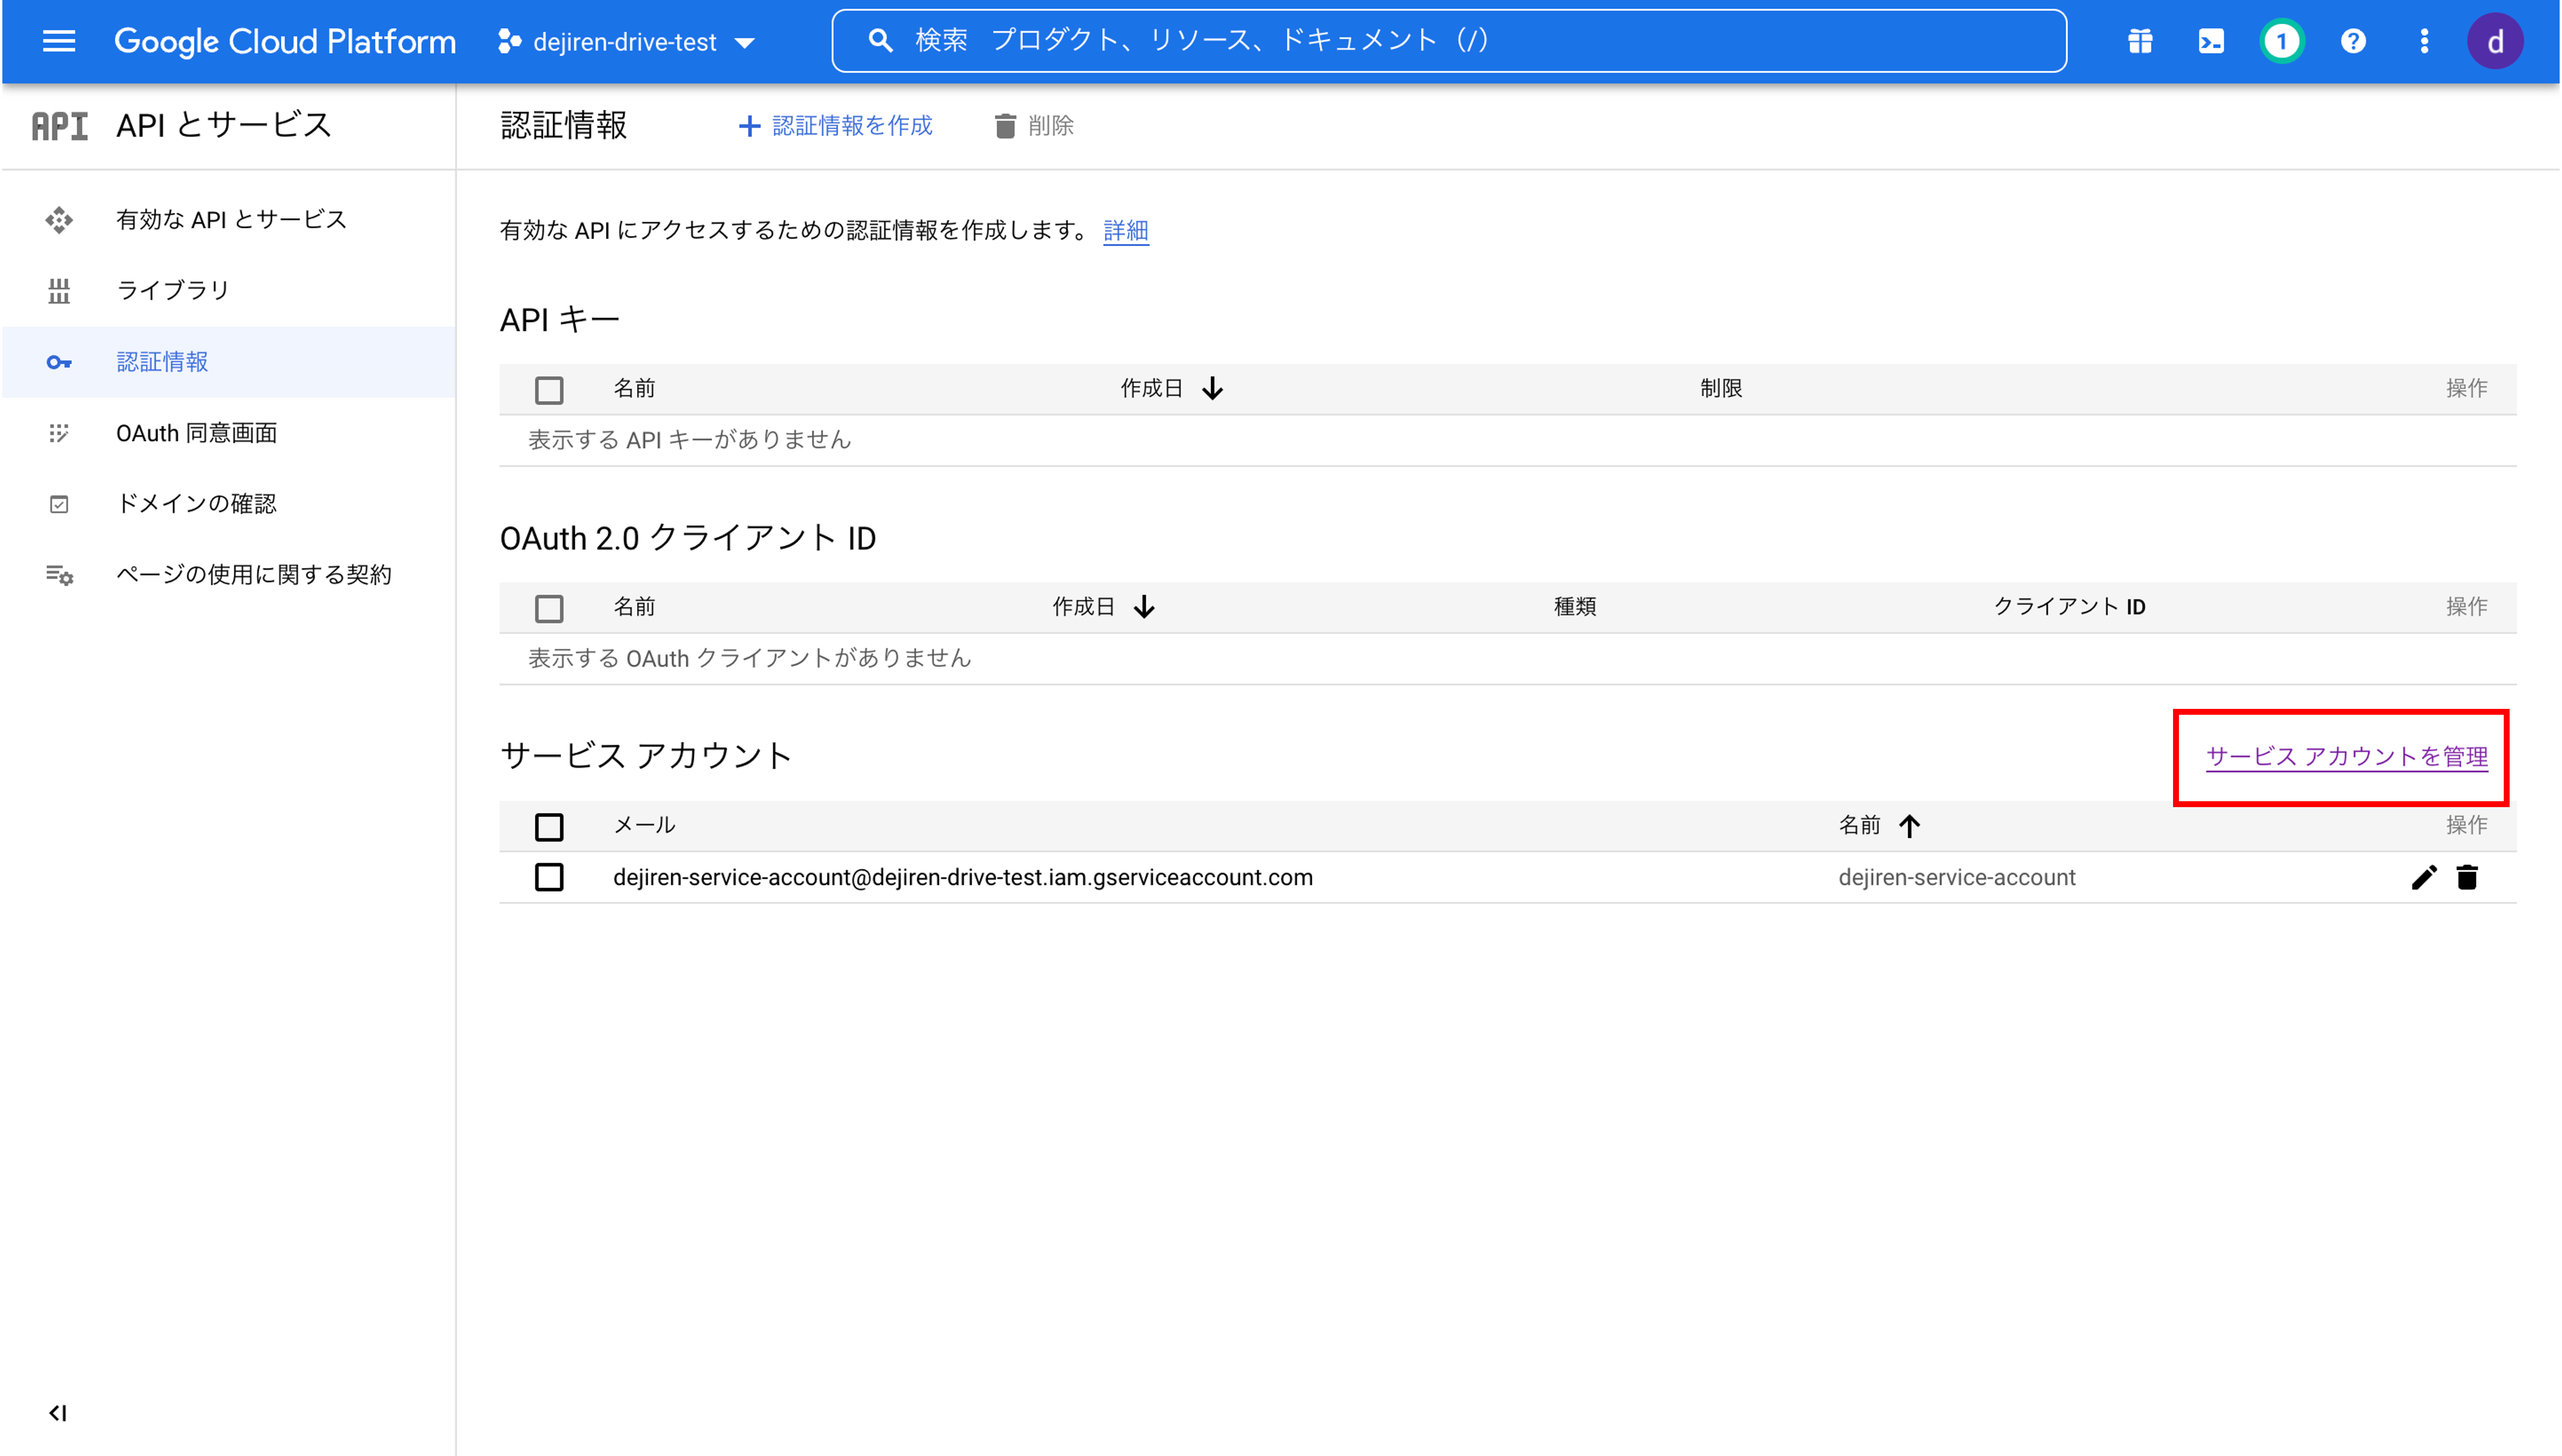Toggle select-all checkbox in サービス アカウント table
This screenshot has width=2562, height=1456.
click(x=549, y=827)
